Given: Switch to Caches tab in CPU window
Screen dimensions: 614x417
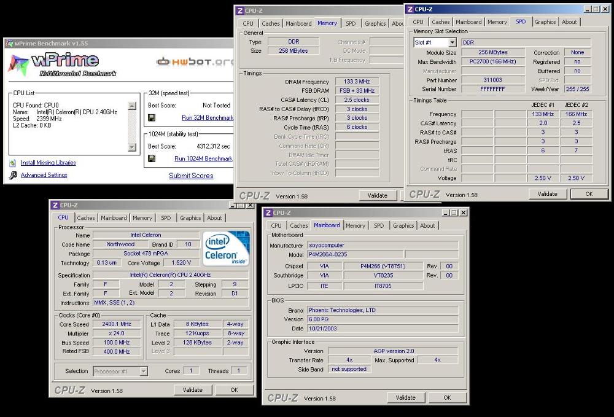Looking at the screenshot, I should point(86,217).
